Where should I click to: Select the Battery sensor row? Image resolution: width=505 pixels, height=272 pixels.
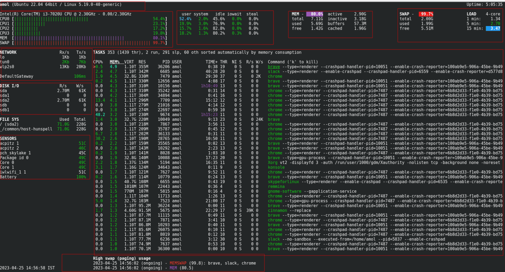pyautogui.click(x=43, y=177)
